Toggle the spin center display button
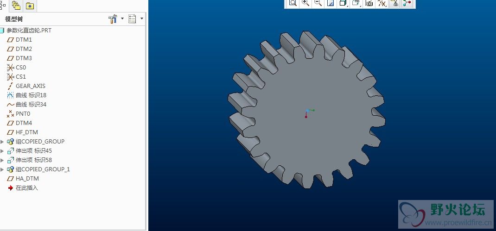The image size is (496, 231). pyautogui.click(x=407, y=3)
